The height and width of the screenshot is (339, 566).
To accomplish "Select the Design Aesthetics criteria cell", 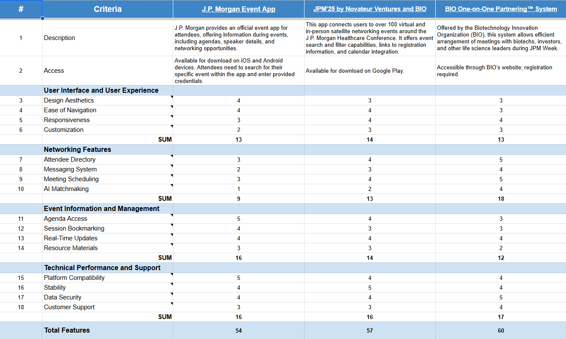I will click(x=69, y=100).
